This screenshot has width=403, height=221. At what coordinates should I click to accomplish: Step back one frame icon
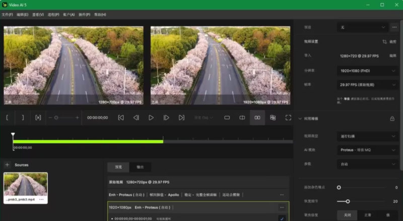coord(136,117)
